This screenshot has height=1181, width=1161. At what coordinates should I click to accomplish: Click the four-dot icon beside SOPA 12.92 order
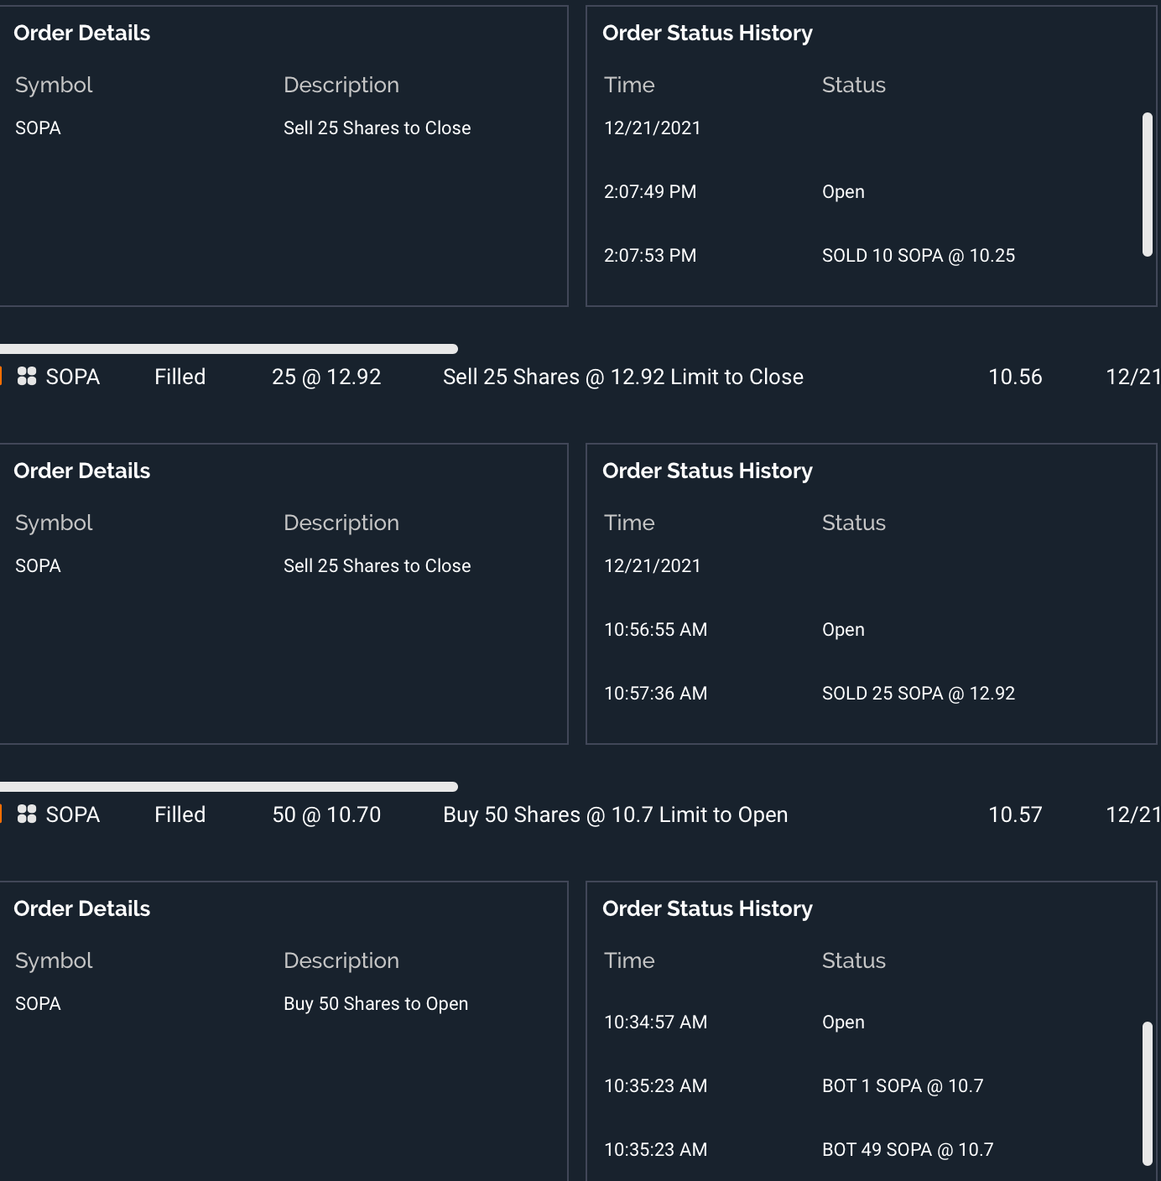[x=27, y=377]
